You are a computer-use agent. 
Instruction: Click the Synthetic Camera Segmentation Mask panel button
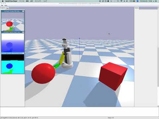[23, 53]
